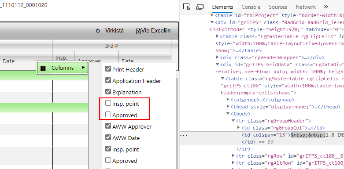Click the Date column header on left
This screenshot has height=169, width=344.
(x=8, y=61)
